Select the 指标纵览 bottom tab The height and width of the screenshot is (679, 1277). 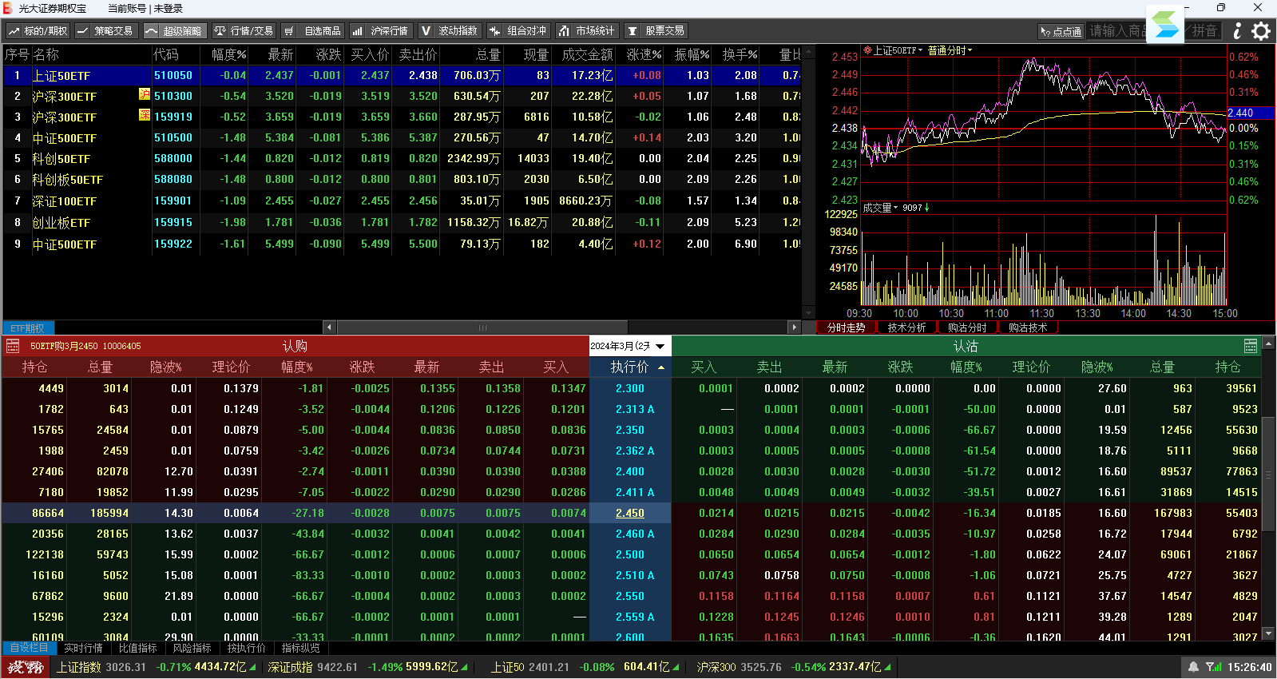click(300, 648)
